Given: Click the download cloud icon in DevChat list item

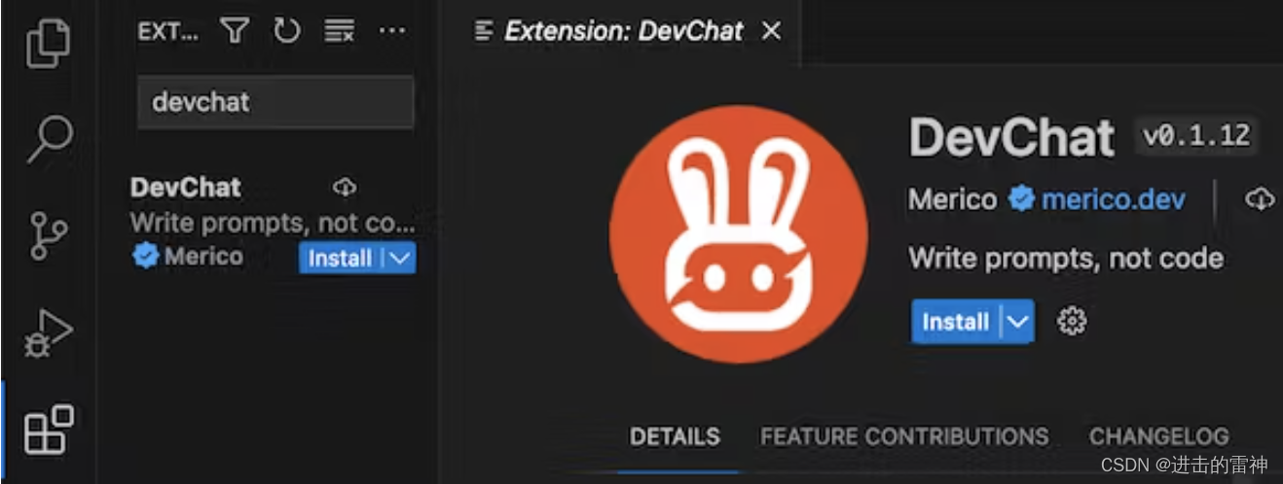Looking at the screenshot, I should [x=345, y=187].
